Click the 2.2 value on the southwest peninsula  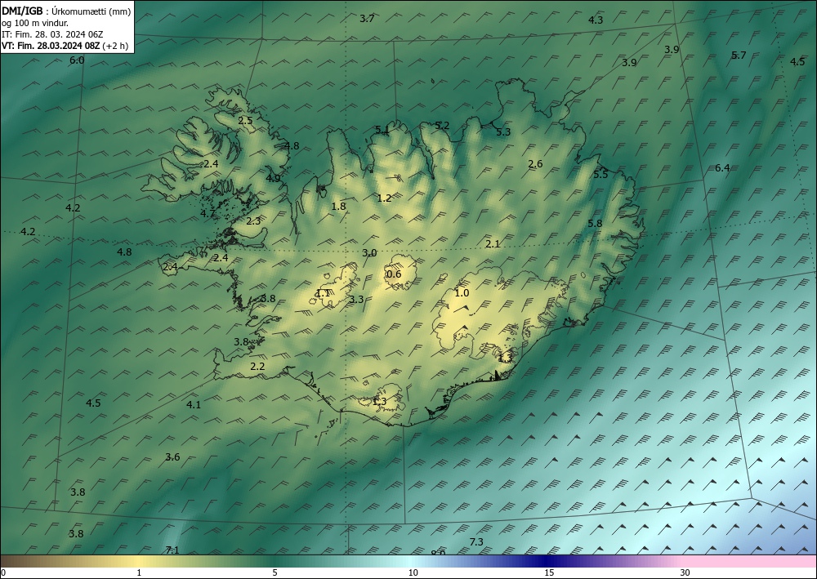pos(257,367)
